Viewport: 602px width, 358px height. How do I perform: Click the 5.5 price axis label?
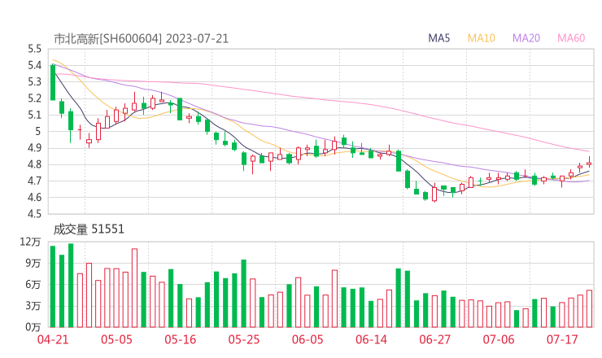coord(33,49)
